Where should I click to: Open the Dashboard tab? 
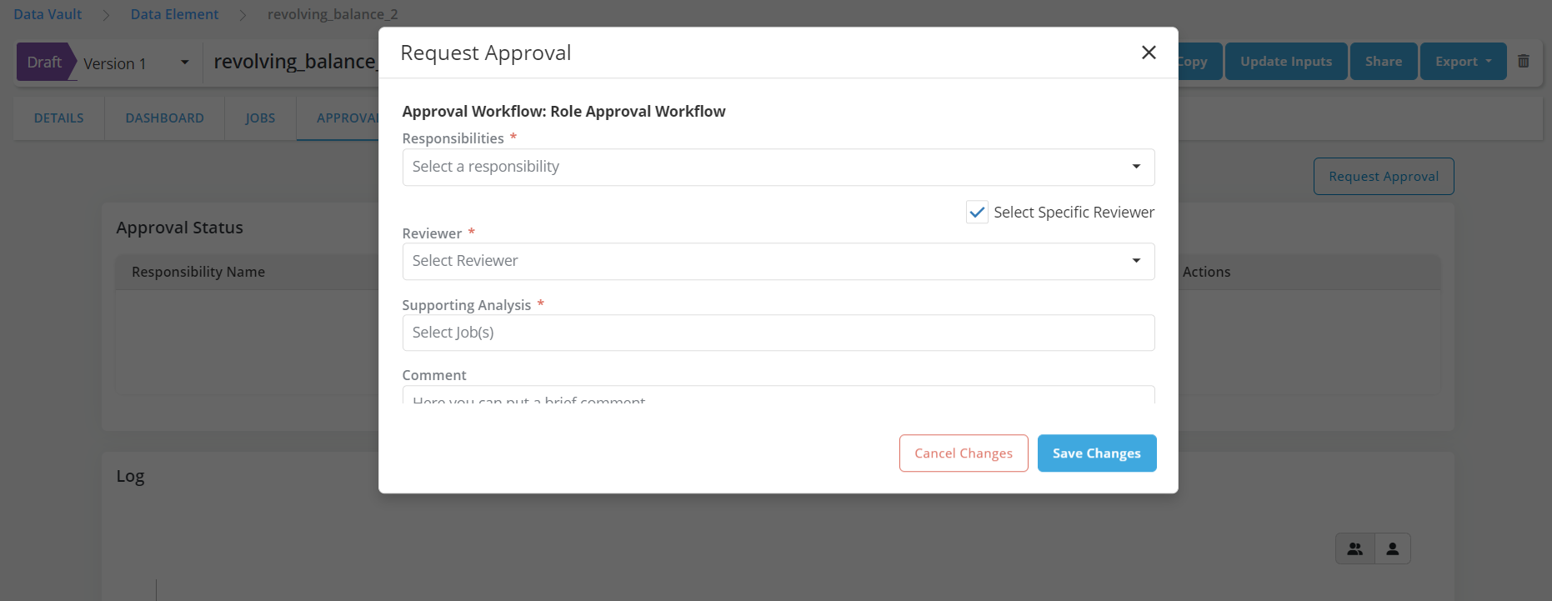point(164,118)
